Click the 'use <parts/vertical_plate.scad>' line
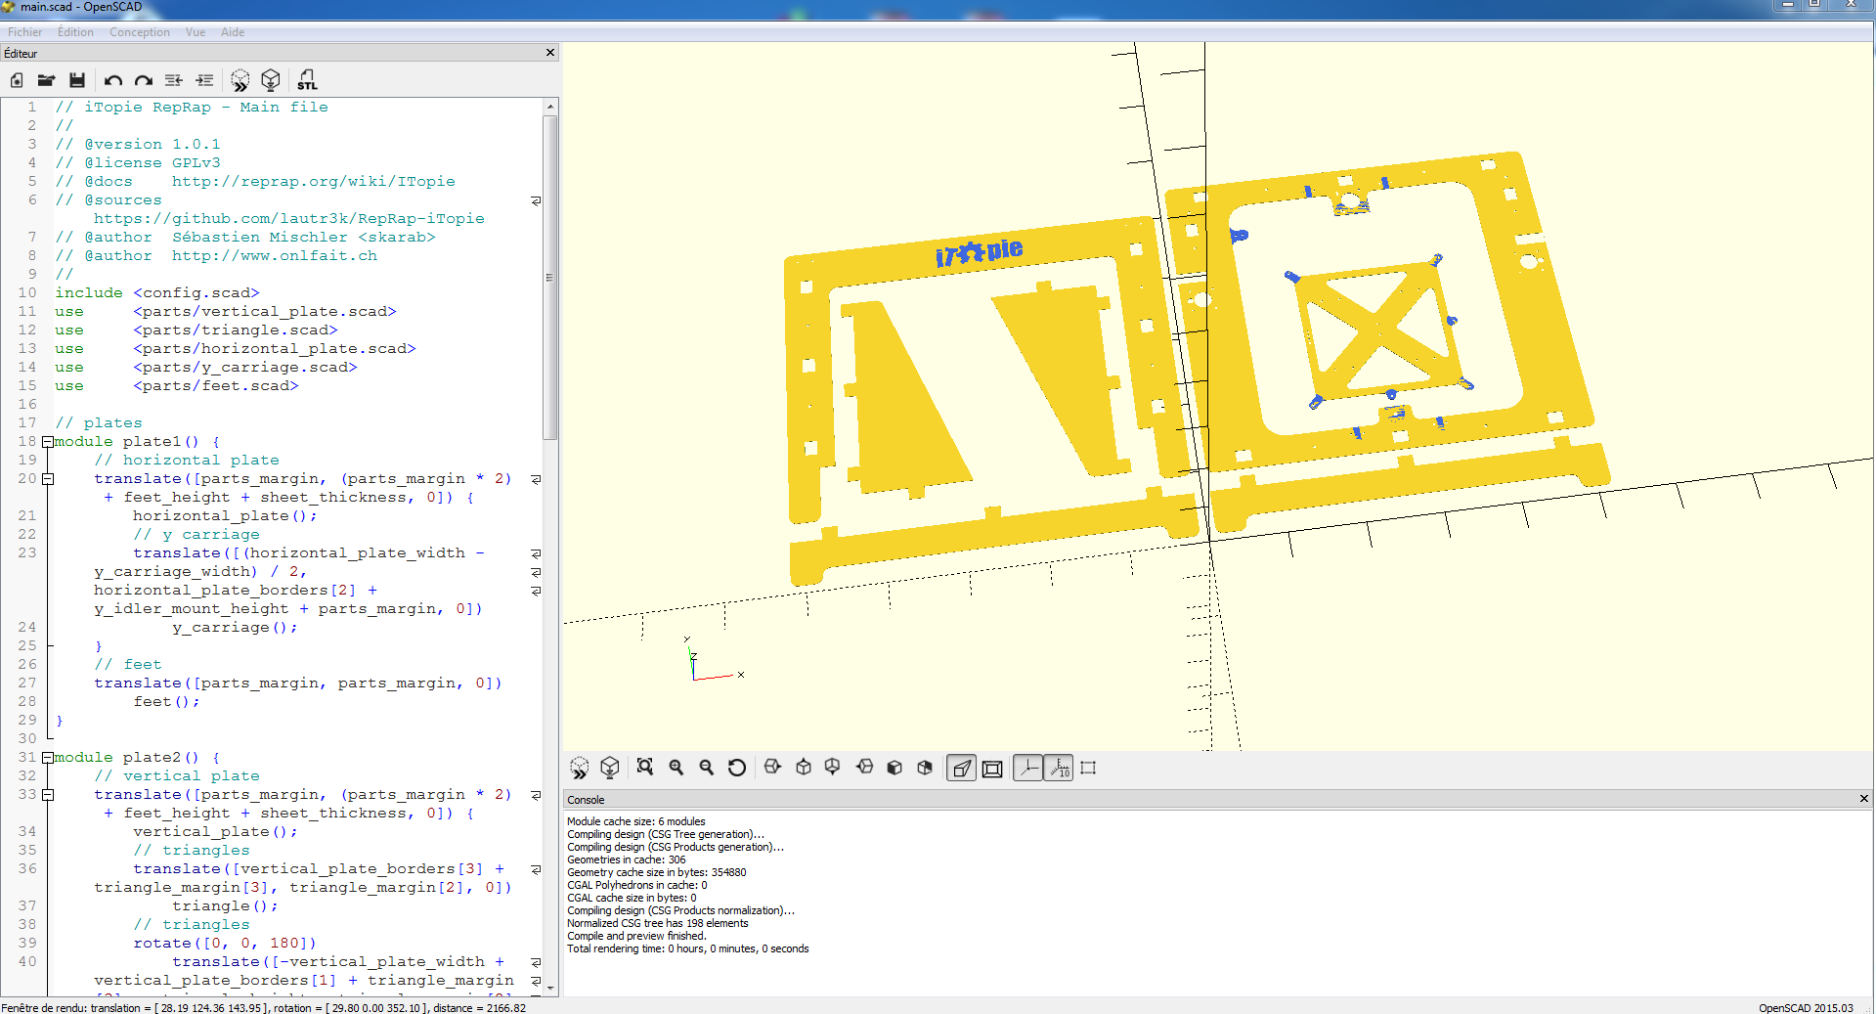Viewport: 1876px width, 1014px height. click(226, 312)
